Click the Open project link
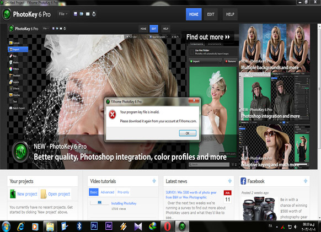This screenshot has width=321, height=232. [x=59, y=194]
